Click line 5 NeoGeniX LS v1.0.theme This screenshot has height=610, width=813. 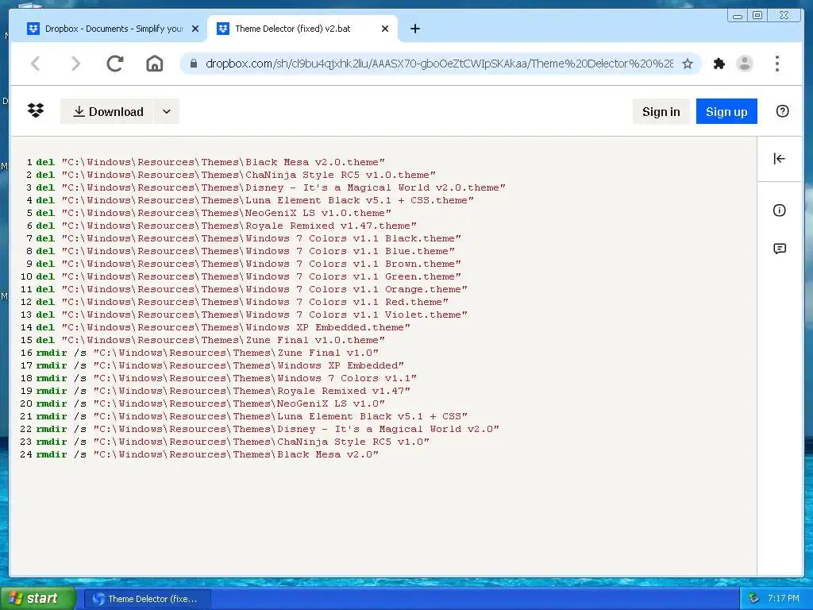[x=214, y=213]
